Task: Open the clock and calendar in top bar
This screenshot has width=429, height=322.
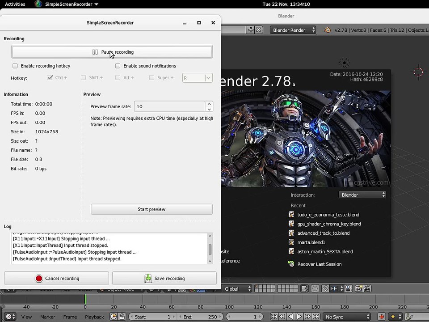Action: click(286, 4)
